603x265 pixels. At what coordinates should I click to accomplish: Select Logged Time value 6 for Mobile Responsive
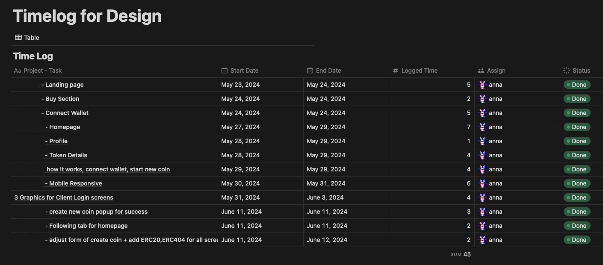click(x=432, y=183)
